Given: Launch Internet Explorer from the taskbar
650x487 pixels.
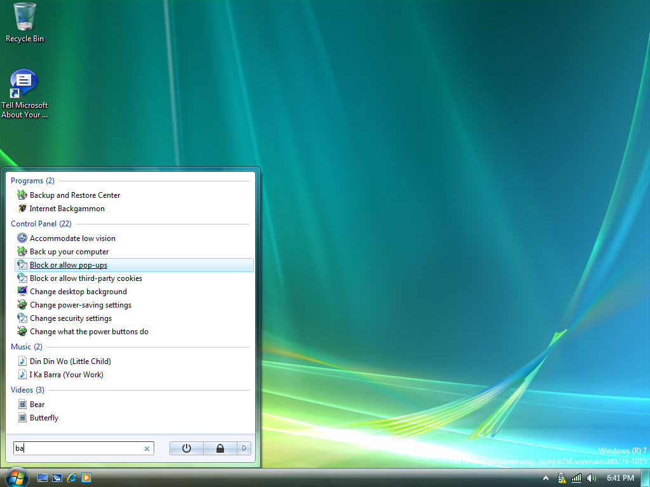Looking at the screenshot, I should coord(72,477).
